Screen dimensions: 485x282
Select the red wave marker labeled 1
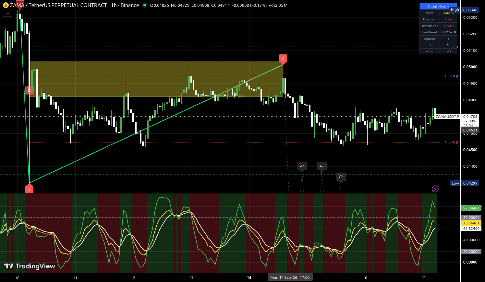coord(29,188)
